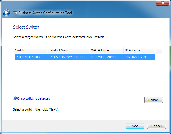Sort by the Product Name column header
Screen dimensions: 171x134
point(69,50)
